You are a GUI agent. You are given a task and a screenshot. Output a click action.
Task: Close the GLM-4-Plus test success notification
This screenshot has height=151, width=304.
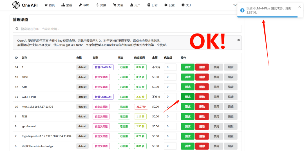299,6
